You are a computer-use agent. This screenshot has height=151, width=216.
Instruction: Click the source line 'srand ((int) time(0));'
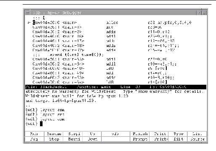point(77,55)
